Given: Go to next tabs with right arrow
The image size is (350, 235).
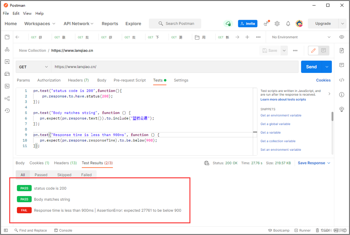Looking at the screenshot, I should [237, 37].
